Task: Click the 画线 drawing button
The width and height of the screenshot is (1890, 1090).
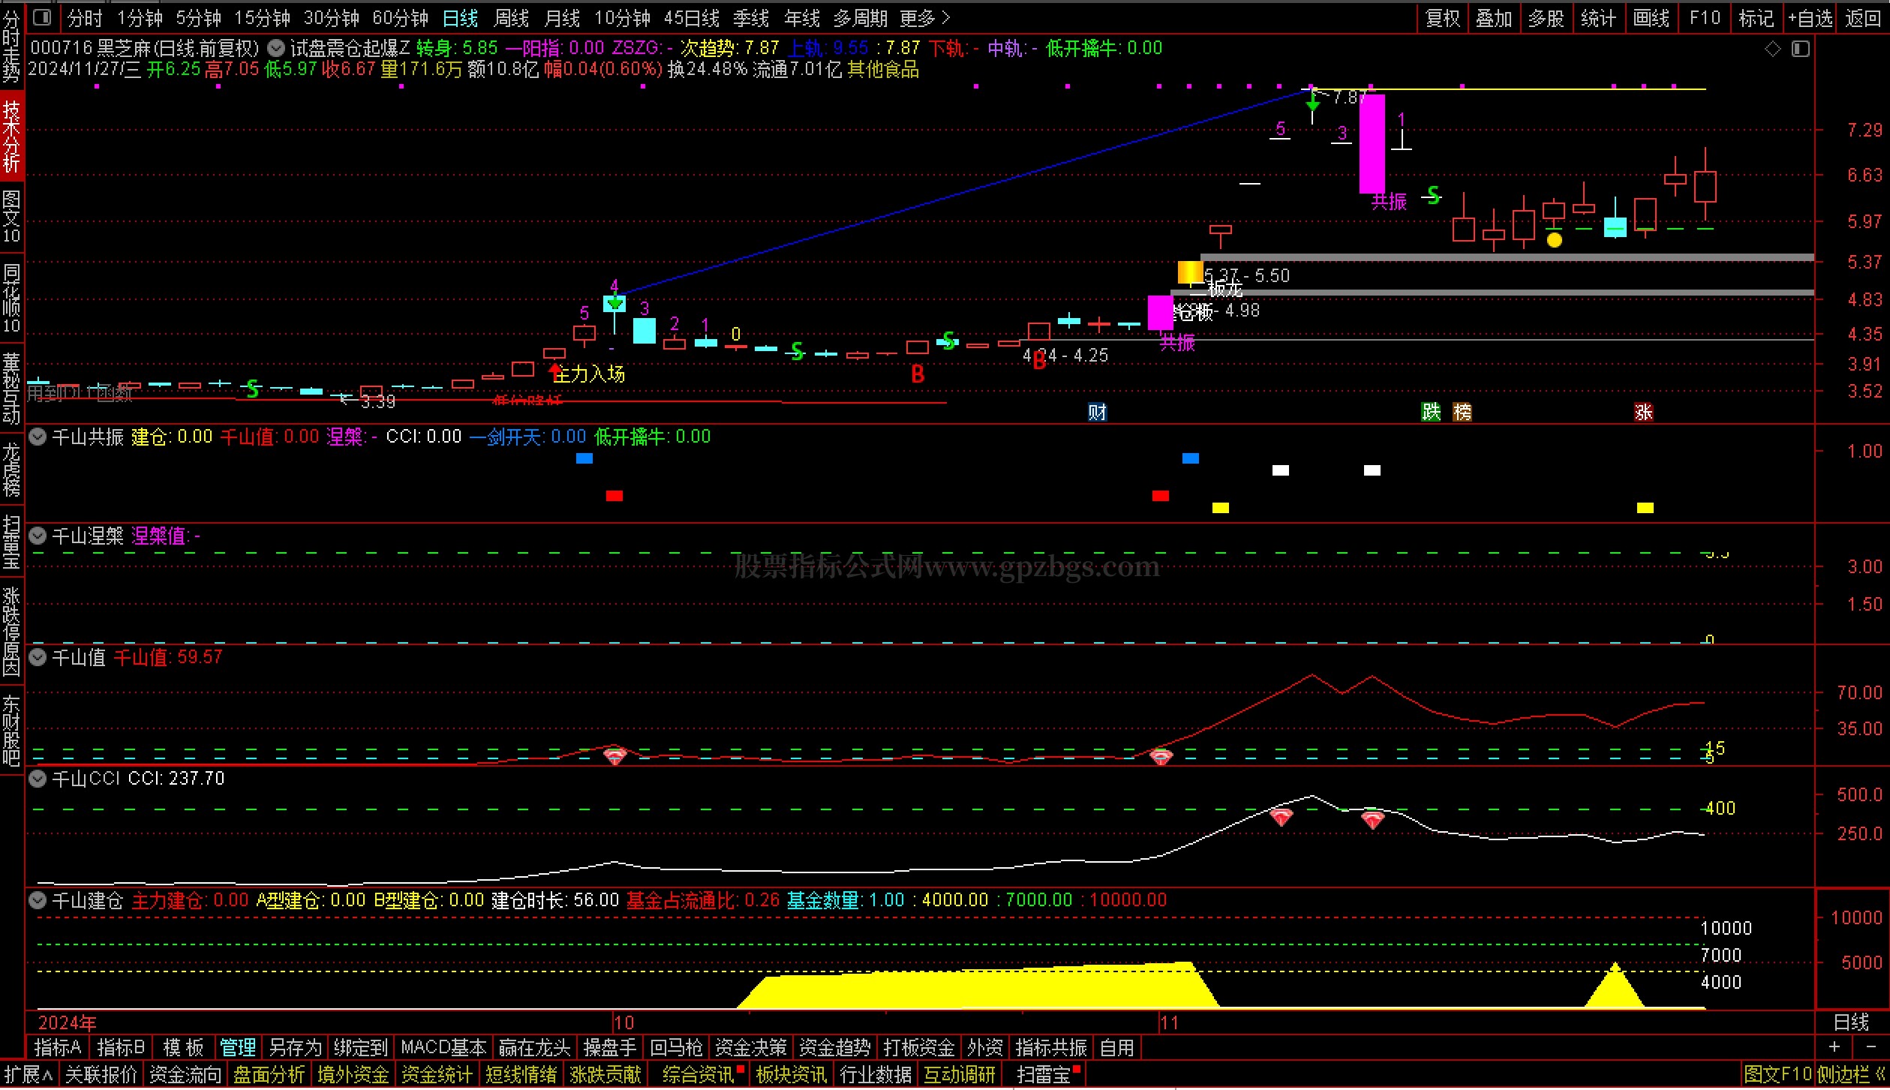Action: (1651, 17)
